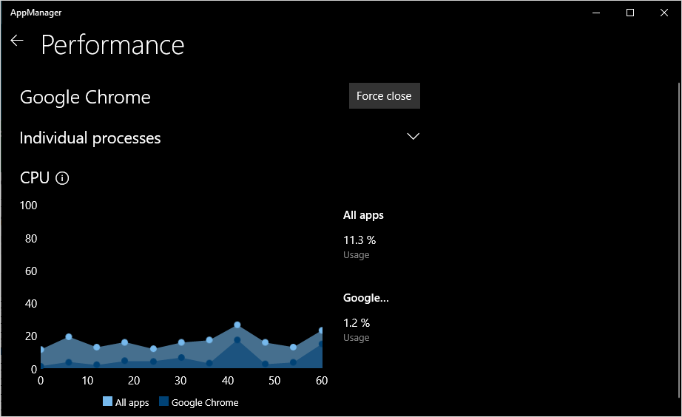Click the 11.3 % usage value
Image resolution: width=682 pixels, height=417 pixels.
[359, 240]
